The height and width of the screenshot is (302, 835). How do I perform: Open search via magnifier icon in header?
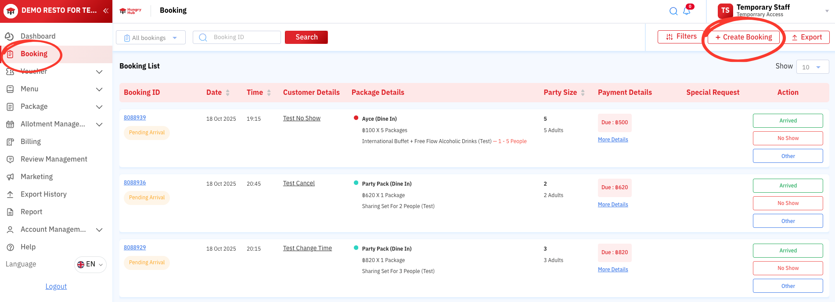[673, 11]
